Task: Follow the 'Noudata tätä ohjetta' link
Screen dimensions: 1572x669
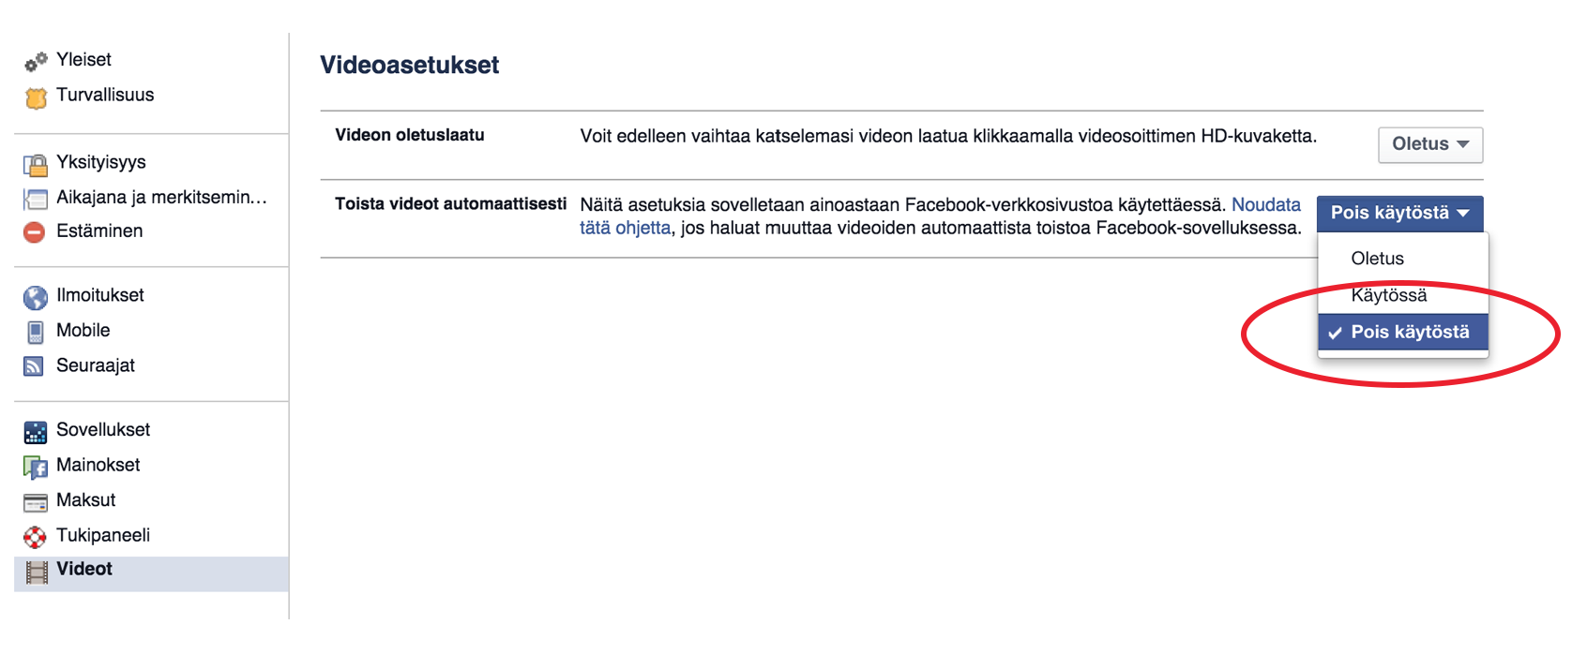Action: point(1265,205)
